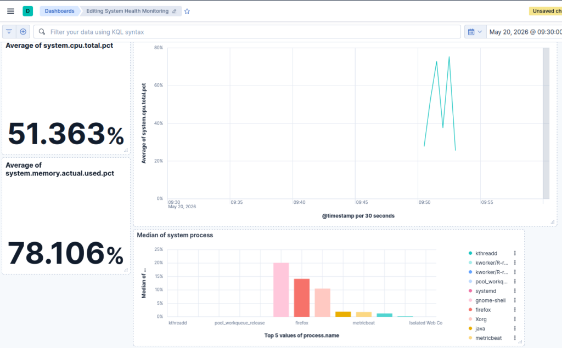Viewport: 562px width, 348px height.
Task: Select the tall pink gnome-shell bar
Action: click(x=281, y=290)
